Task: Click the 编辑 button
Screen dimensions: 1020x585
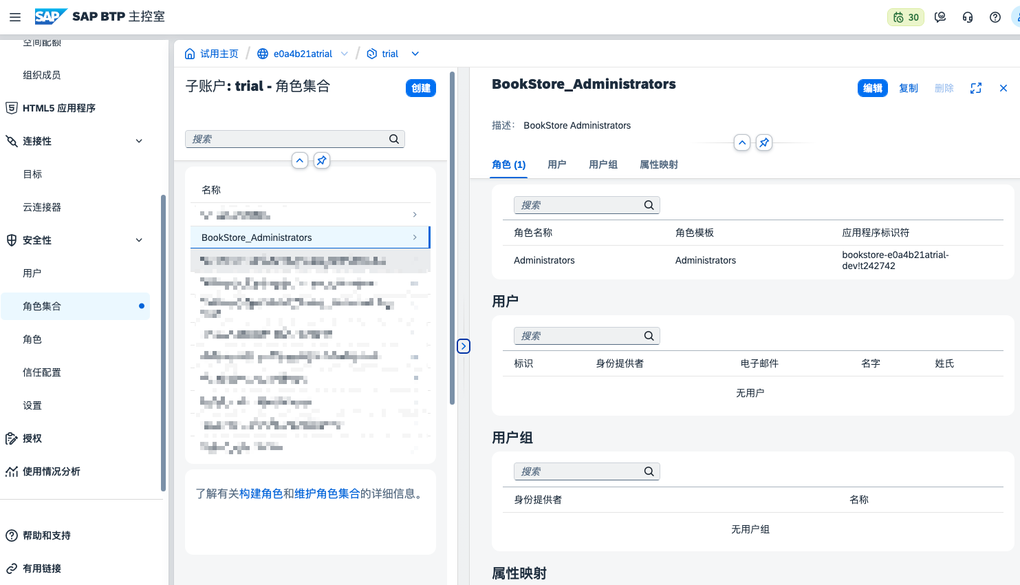Action: pos(873,88)
